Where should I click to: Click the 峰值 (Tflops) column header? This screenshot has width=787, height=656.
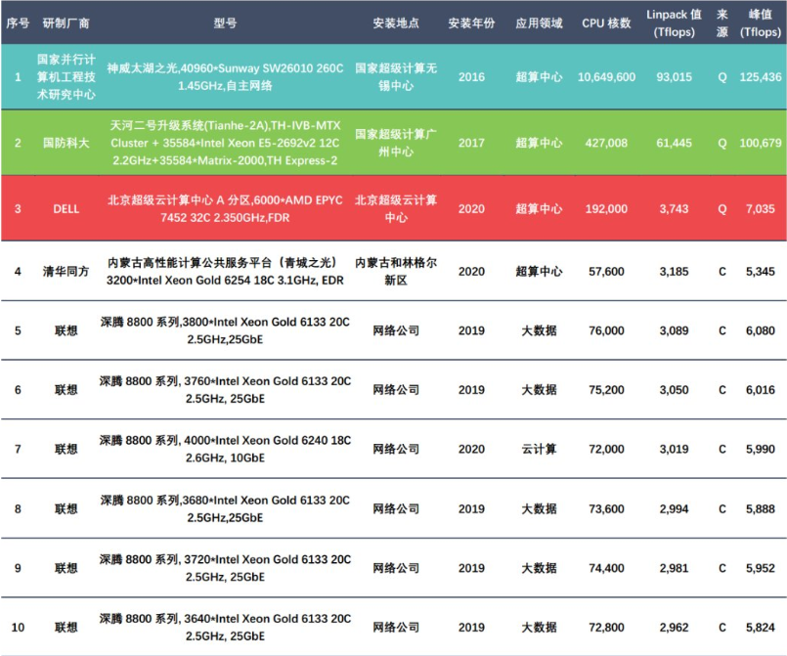(760, 23)
